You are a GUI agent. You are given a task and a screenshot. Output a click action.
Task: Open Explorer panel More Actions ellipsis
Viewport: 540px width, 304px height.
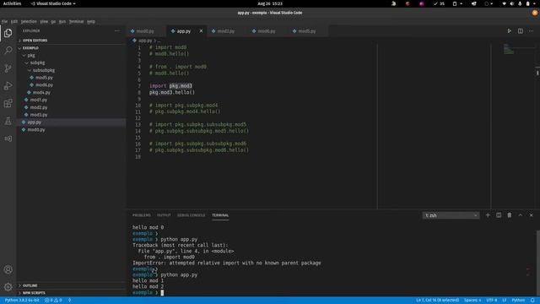[117, 30]
